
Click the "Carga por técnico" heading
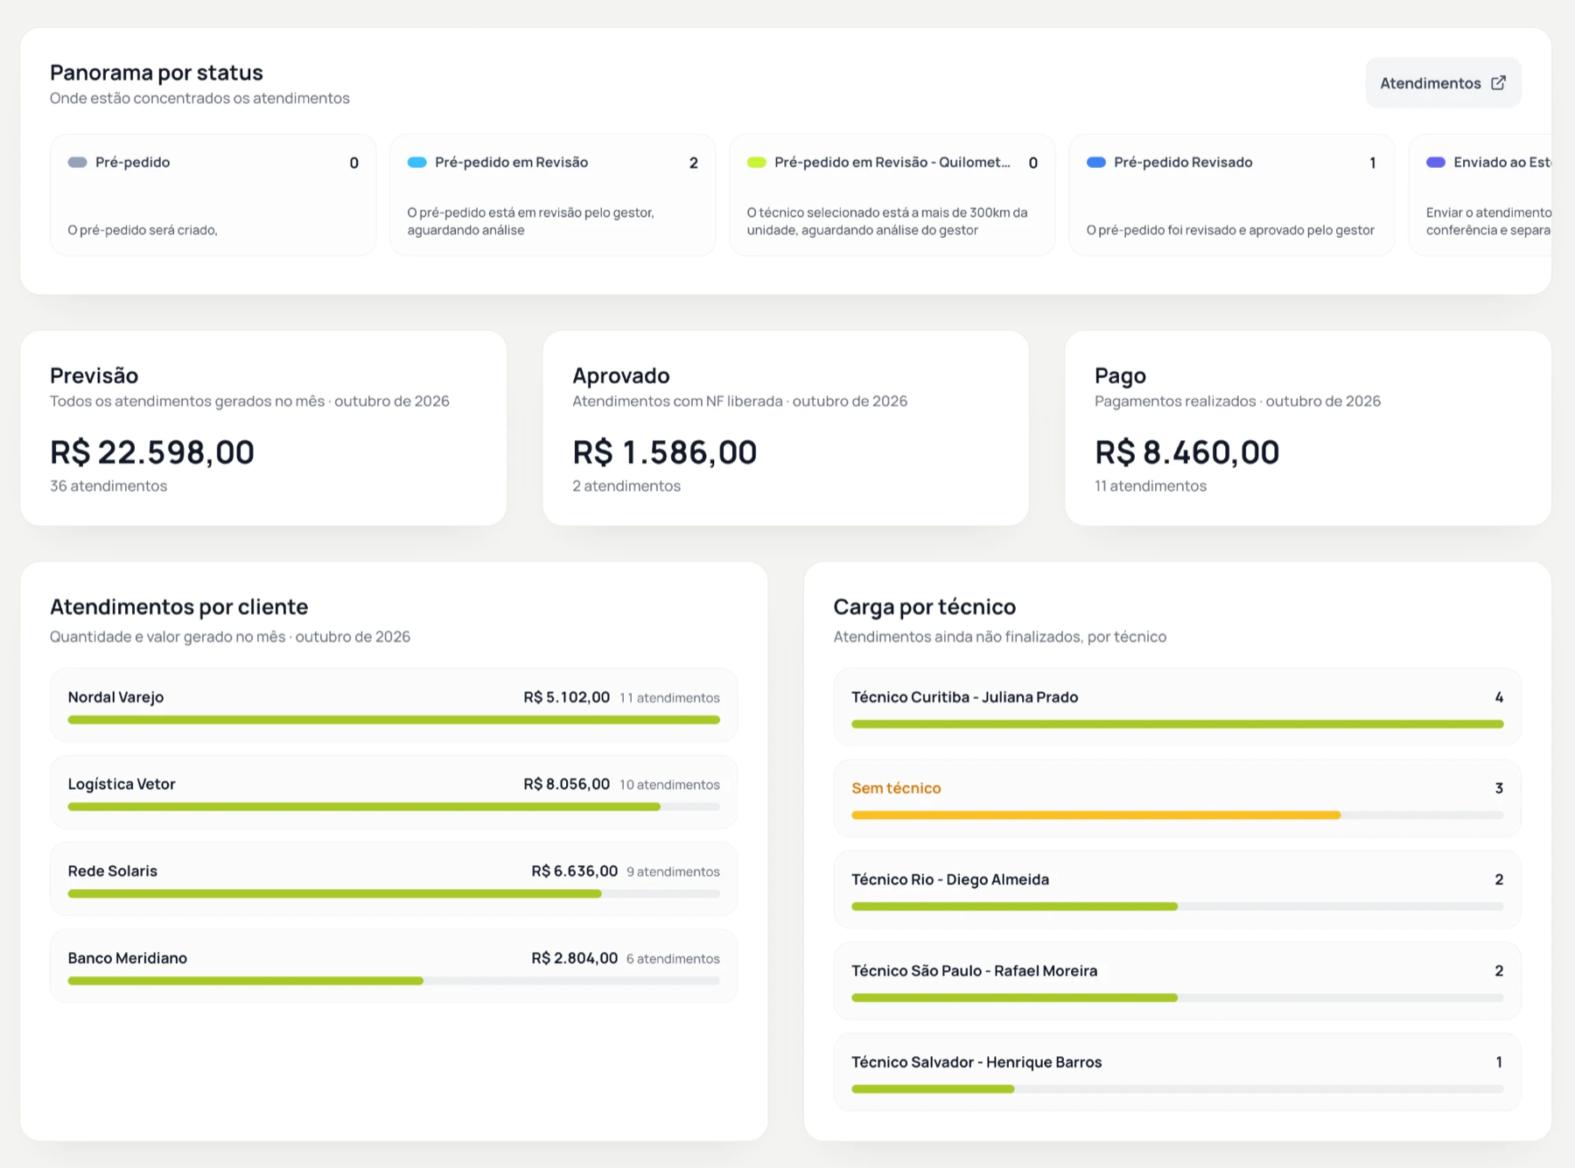[925, 607]
